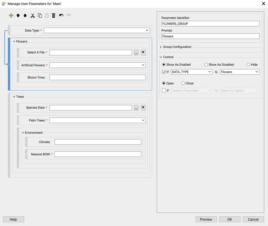Screen dimensions: 268x226
Task: Click the Palm Trees row drag handle
Action: point(18,120)
